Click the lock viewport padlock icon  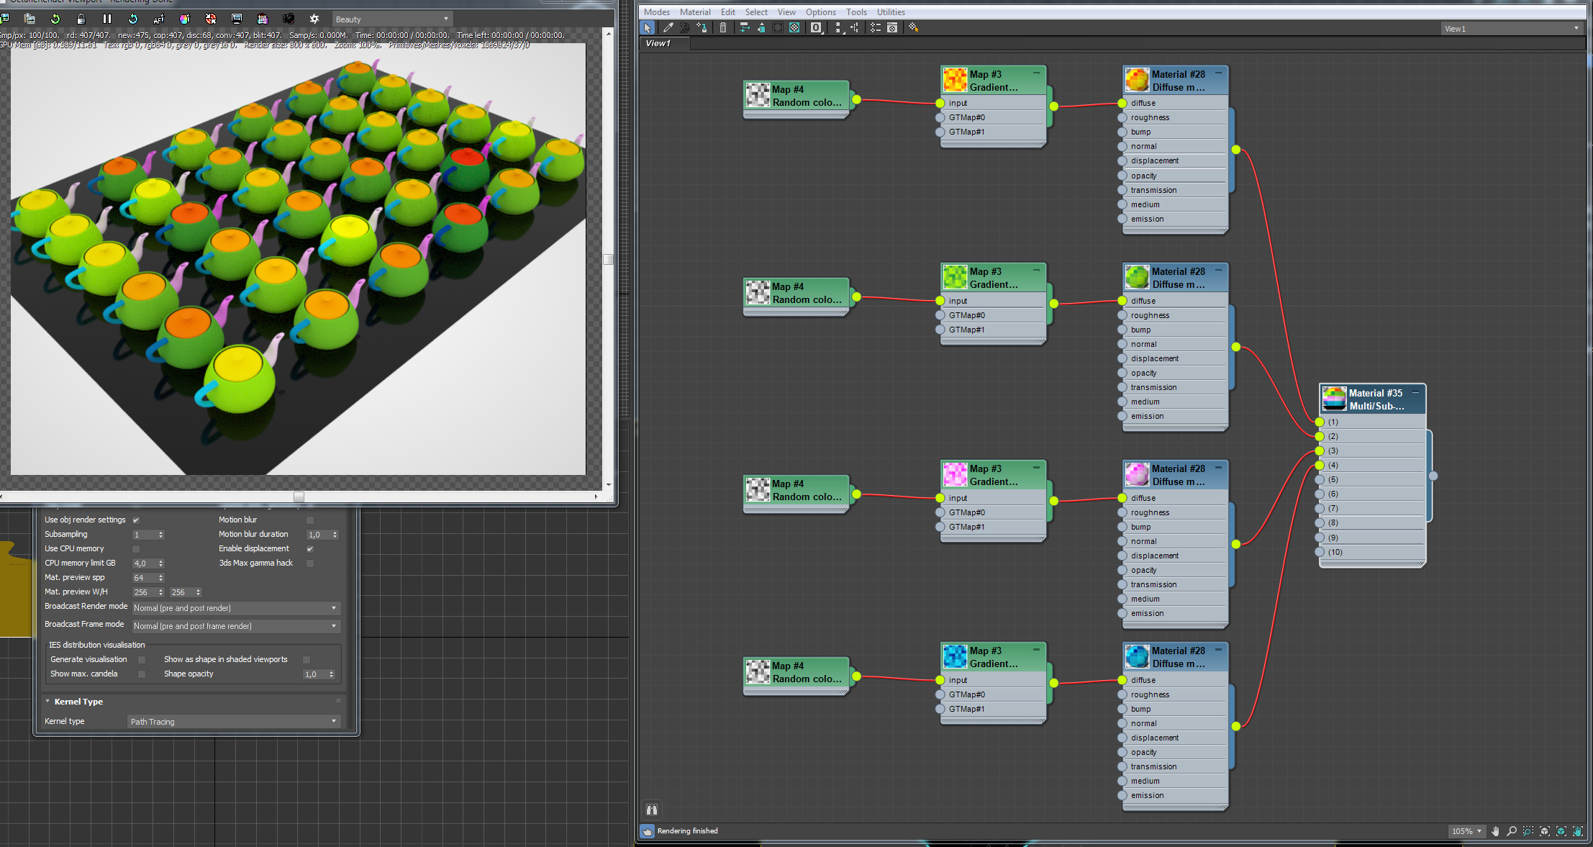(81, 19)
